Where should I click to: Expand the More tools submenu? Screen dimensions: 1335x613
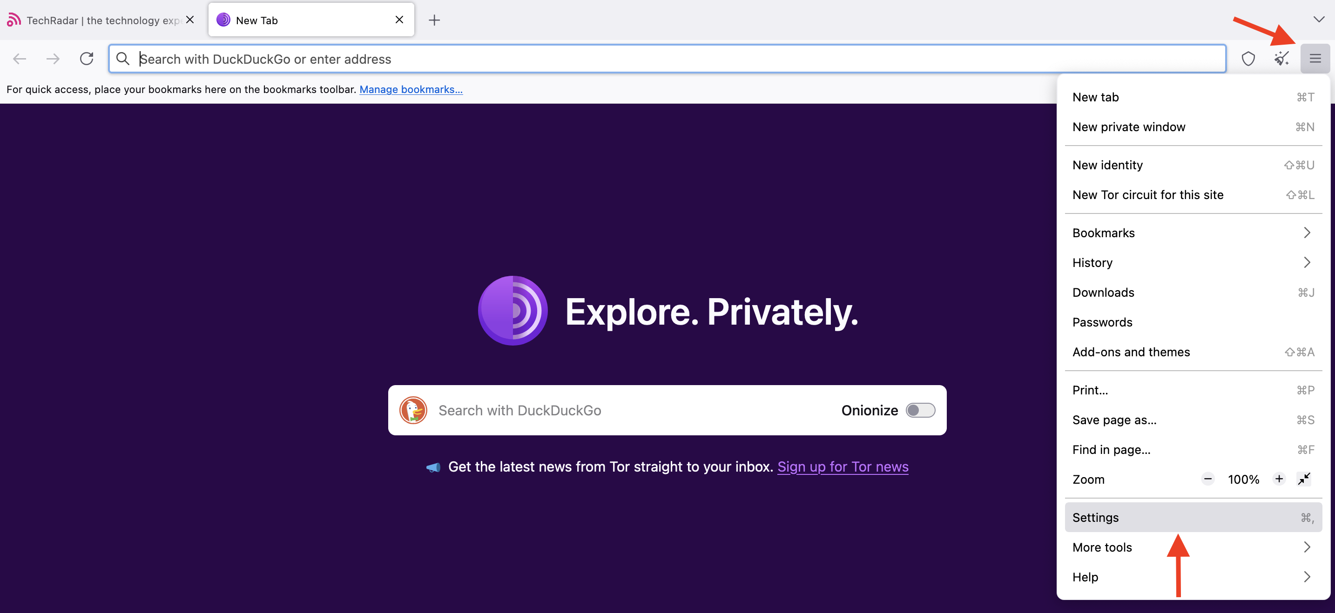click(x=1193, y=547)
